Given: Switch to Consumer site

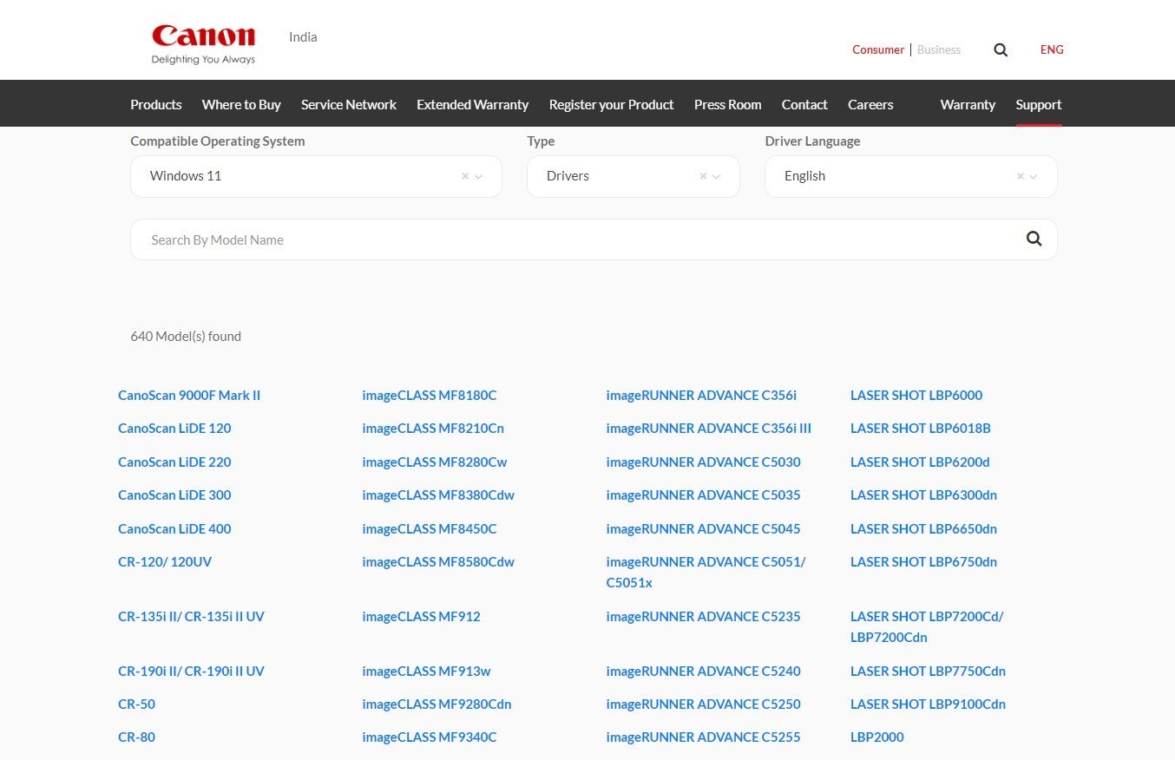Looking at the screenshot, I should pos(878,49).
